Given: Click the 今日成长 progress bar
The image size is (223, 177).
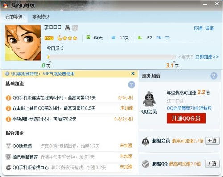Looking at the screenshot, I should coord(111,57).
